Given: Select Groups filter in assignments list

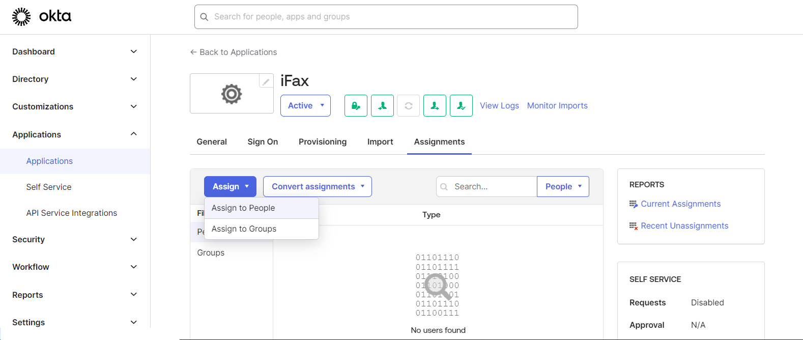Looking at the screenshot, I should click(211, 252).
